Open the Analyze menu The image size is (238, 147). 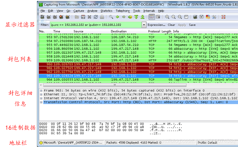coord(92,11)
